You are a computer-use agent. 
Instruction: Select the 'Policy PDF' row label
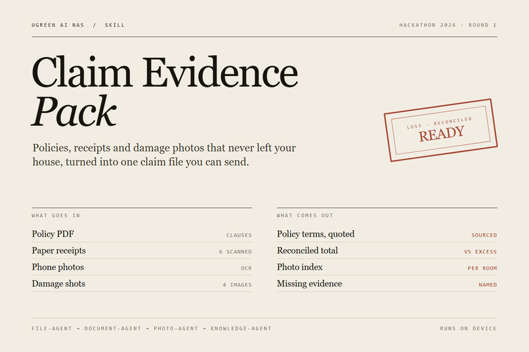coord(53,234)
